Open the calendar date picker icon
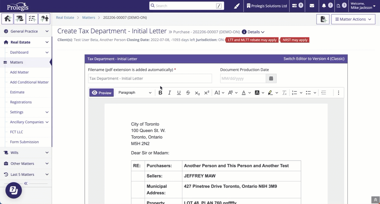 271,79
